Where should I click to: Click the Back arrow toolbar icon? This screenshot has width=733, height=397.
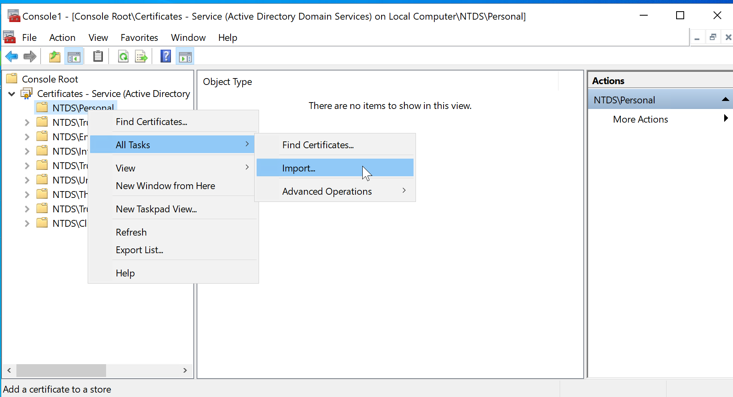click(x=12, y=56)
